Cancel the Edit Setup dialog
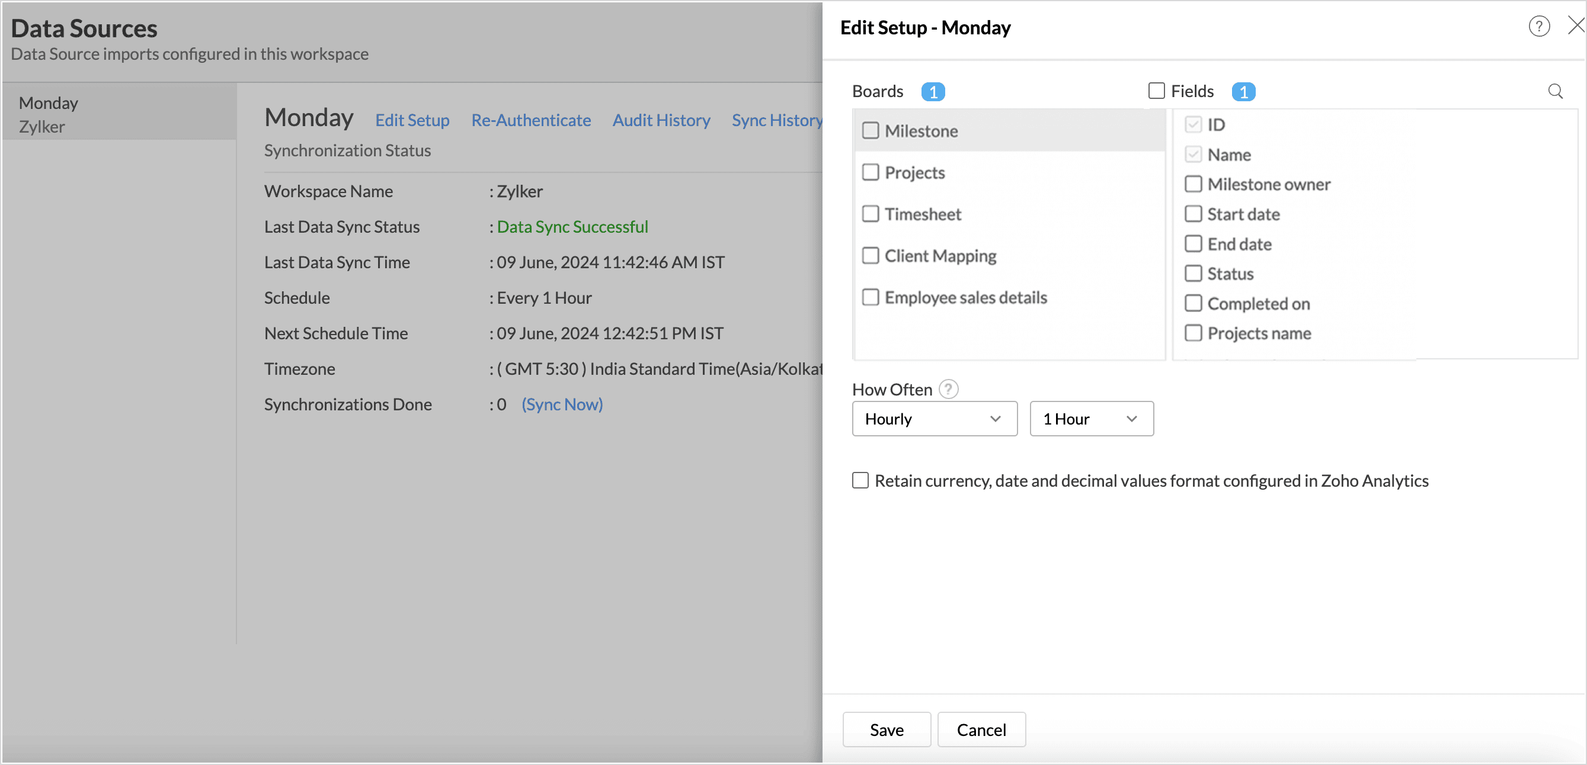 click(981, 730)
